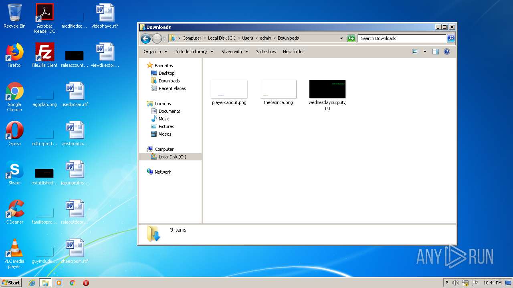Screen dimensions: 513x288
Task: Open recent pages dropdown arrow
Action: tap(164, 39)
